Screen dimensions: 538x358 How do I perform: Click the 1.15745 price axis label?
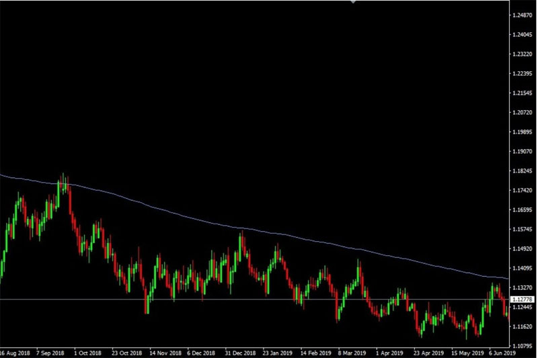[x=523, y=230]
